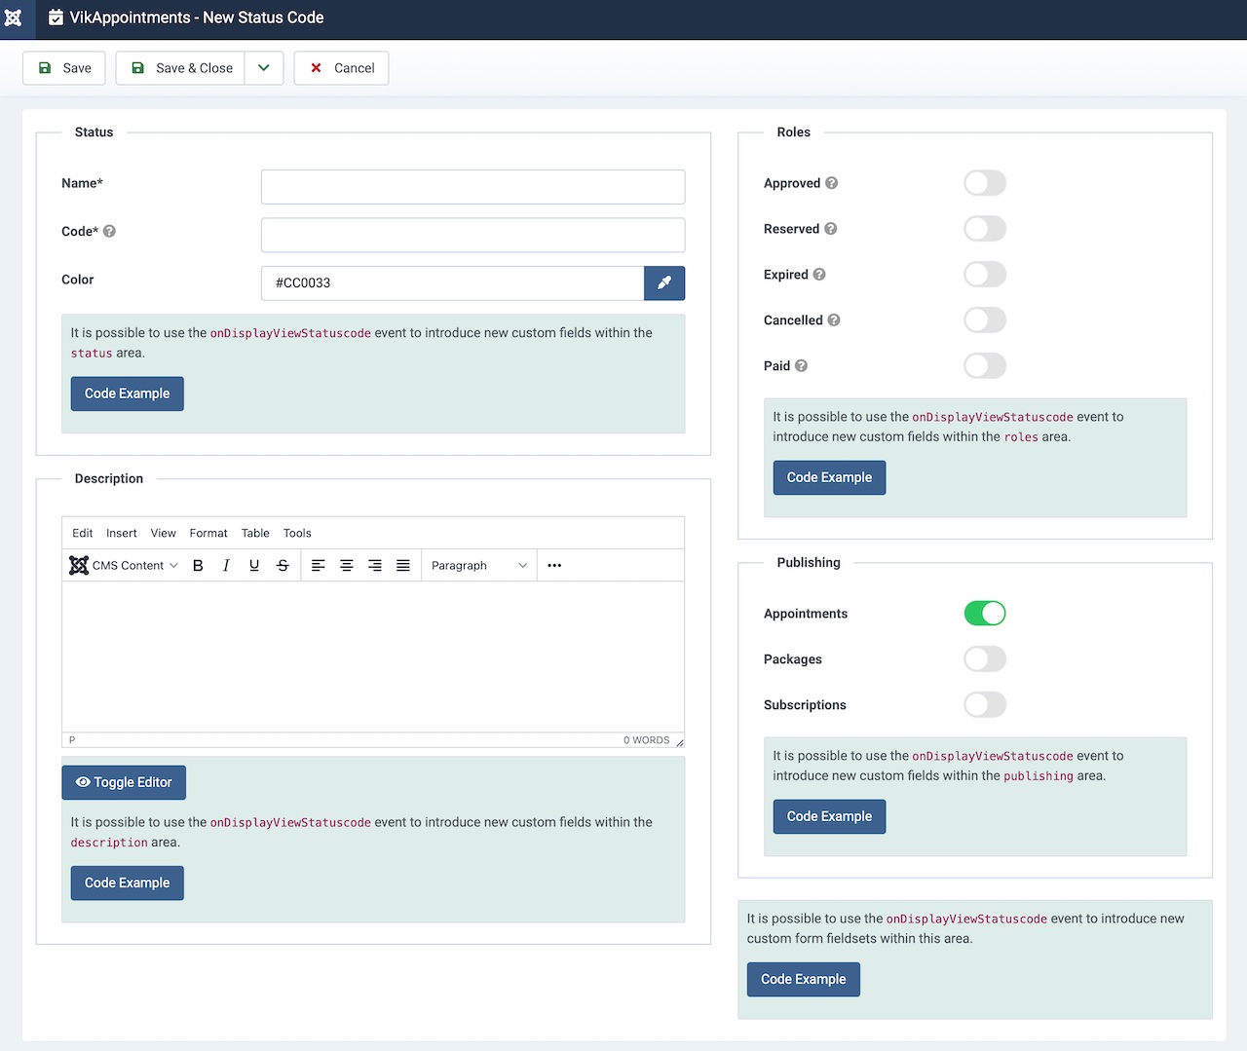Align text left in the editor

pos(318,565)
